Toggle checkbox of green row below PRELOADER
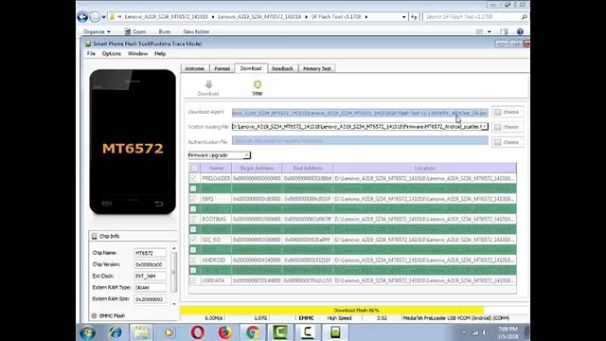Viewport: 606px width, 341px height. coord(193,188)
